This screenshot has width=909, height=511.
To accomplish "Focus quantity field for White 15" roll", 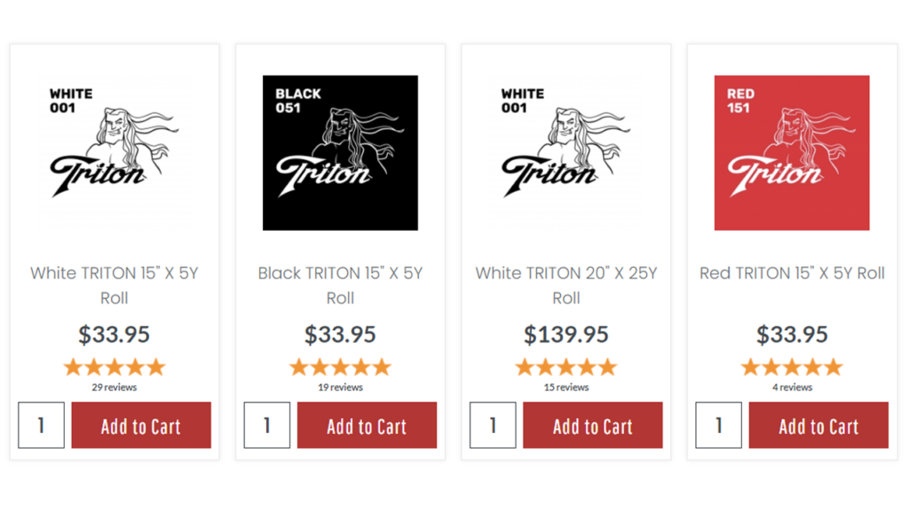I will click(x=41, y=425).
